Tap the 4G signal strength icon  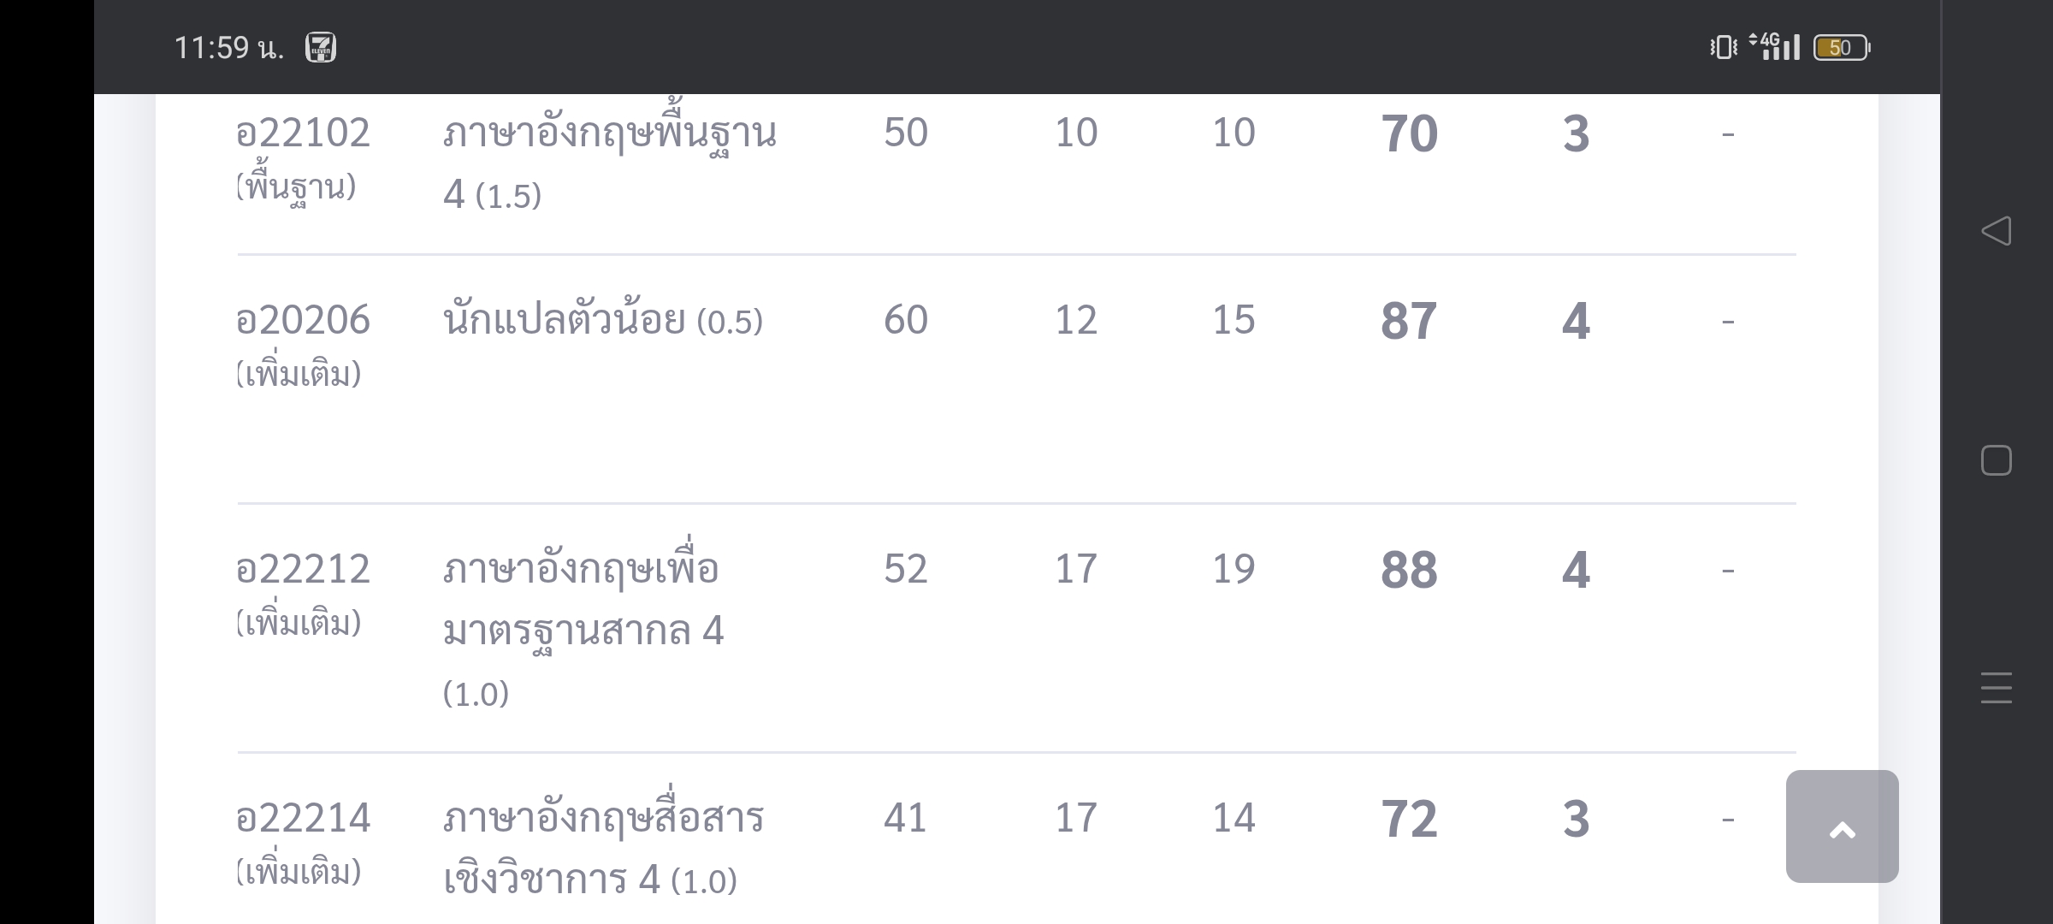tap(1774, 46)
